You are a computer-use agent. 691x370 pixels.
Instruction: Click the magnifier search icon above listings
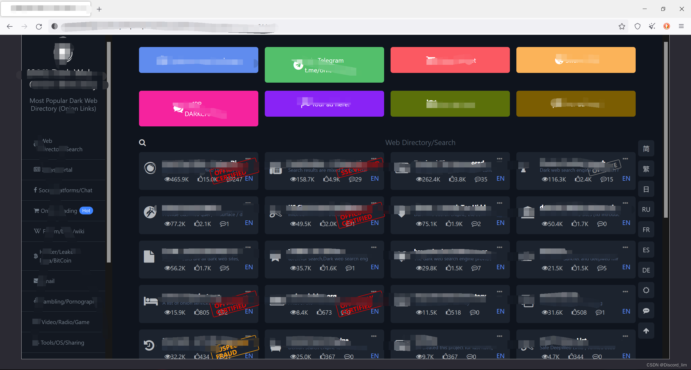(142, 143)
